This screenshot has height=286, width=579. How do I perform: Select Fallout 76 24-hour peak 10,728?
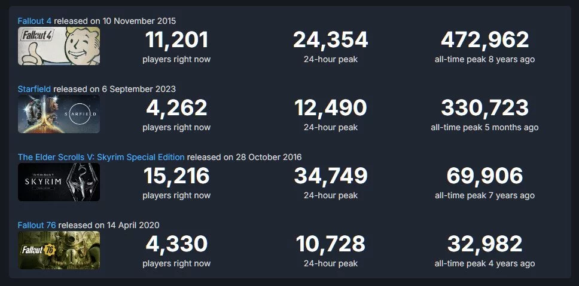(x=331, y=244)
